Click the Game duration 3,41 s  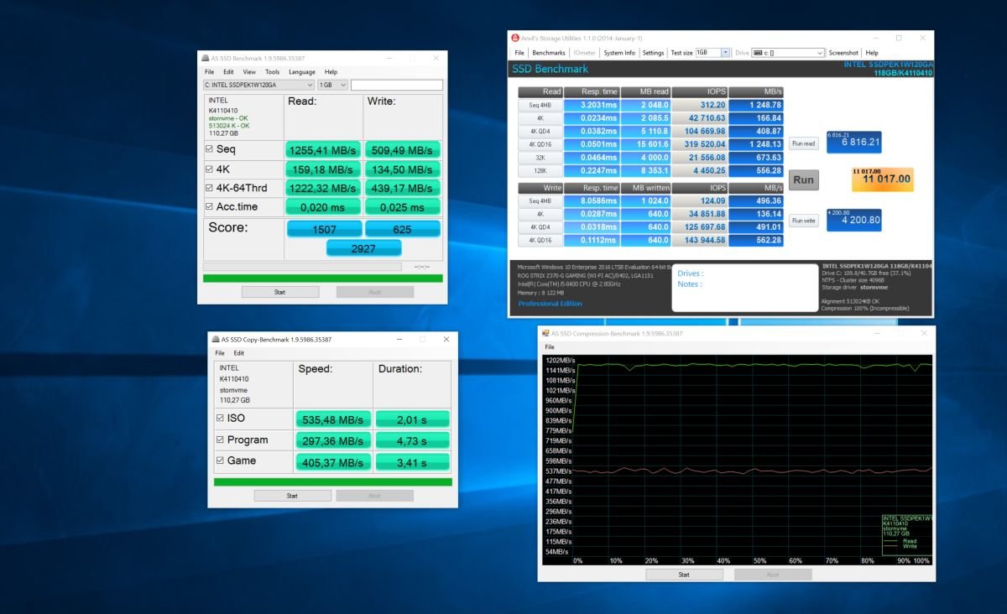412,461
